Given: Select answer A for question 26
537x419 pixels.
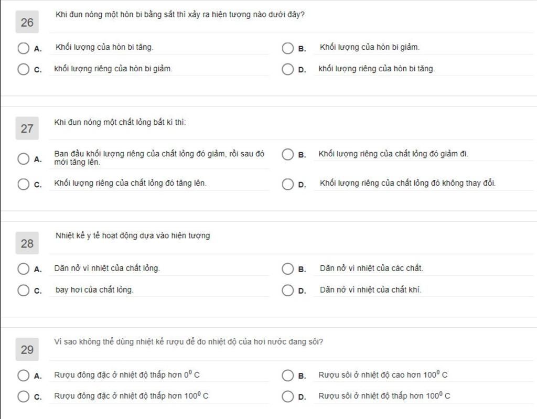Looking at the screenshot, I should pos(23,48).
